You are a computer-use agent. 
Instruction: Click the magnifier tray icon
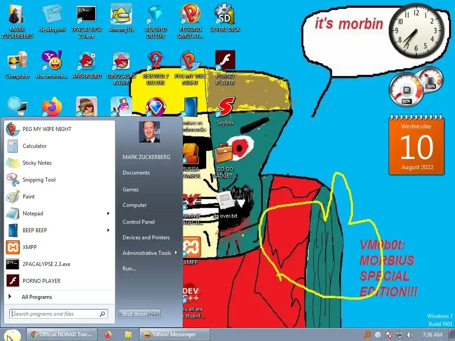(x=367, y=335)
